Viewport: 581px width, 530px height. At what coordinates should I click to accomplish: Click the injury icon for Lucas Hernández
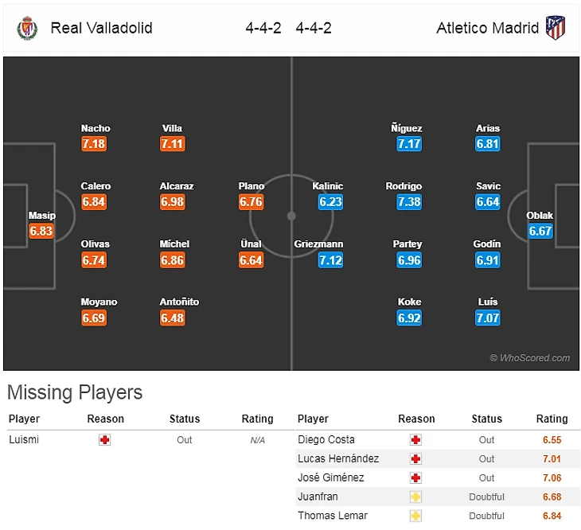[x=415, y=459]
